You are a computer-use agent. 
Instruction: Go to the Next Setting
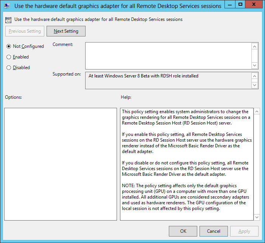click(x=66, y=31)
